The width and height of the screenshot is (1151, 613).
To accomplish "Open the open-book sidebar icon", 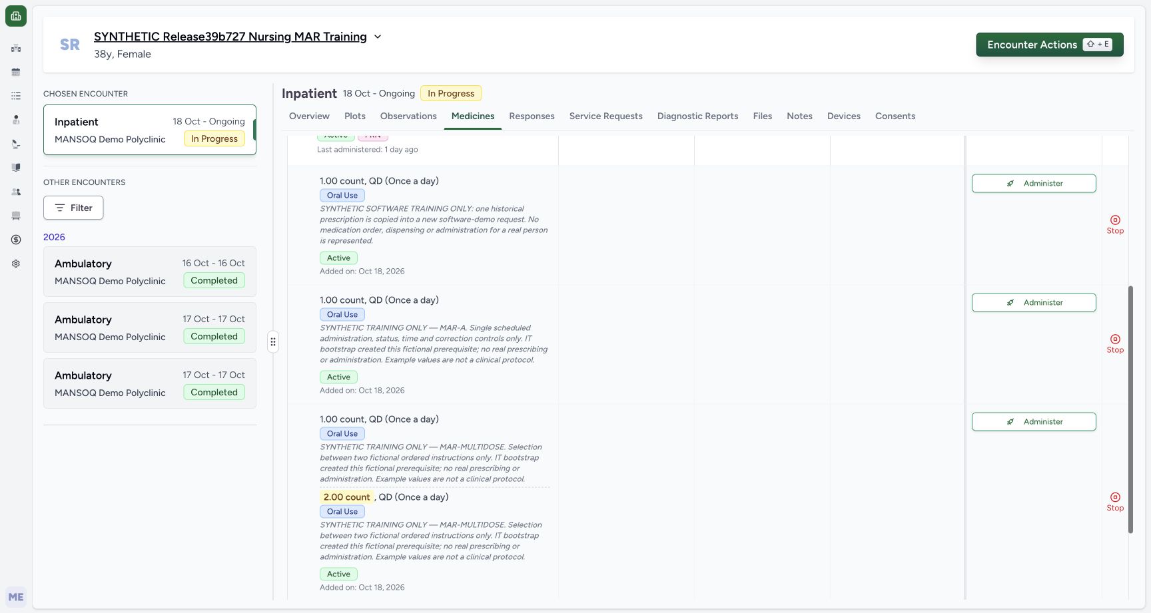I will [x=16, y=168].
